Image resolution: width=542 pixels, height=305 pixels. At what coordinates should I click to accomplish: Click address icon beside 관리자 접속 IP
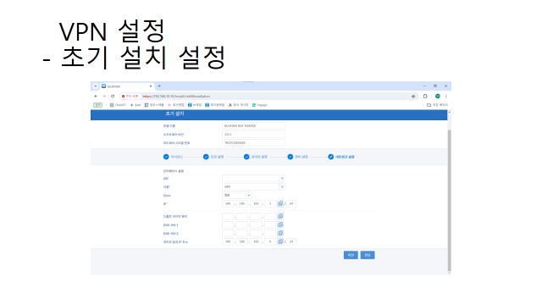point(280,241)
